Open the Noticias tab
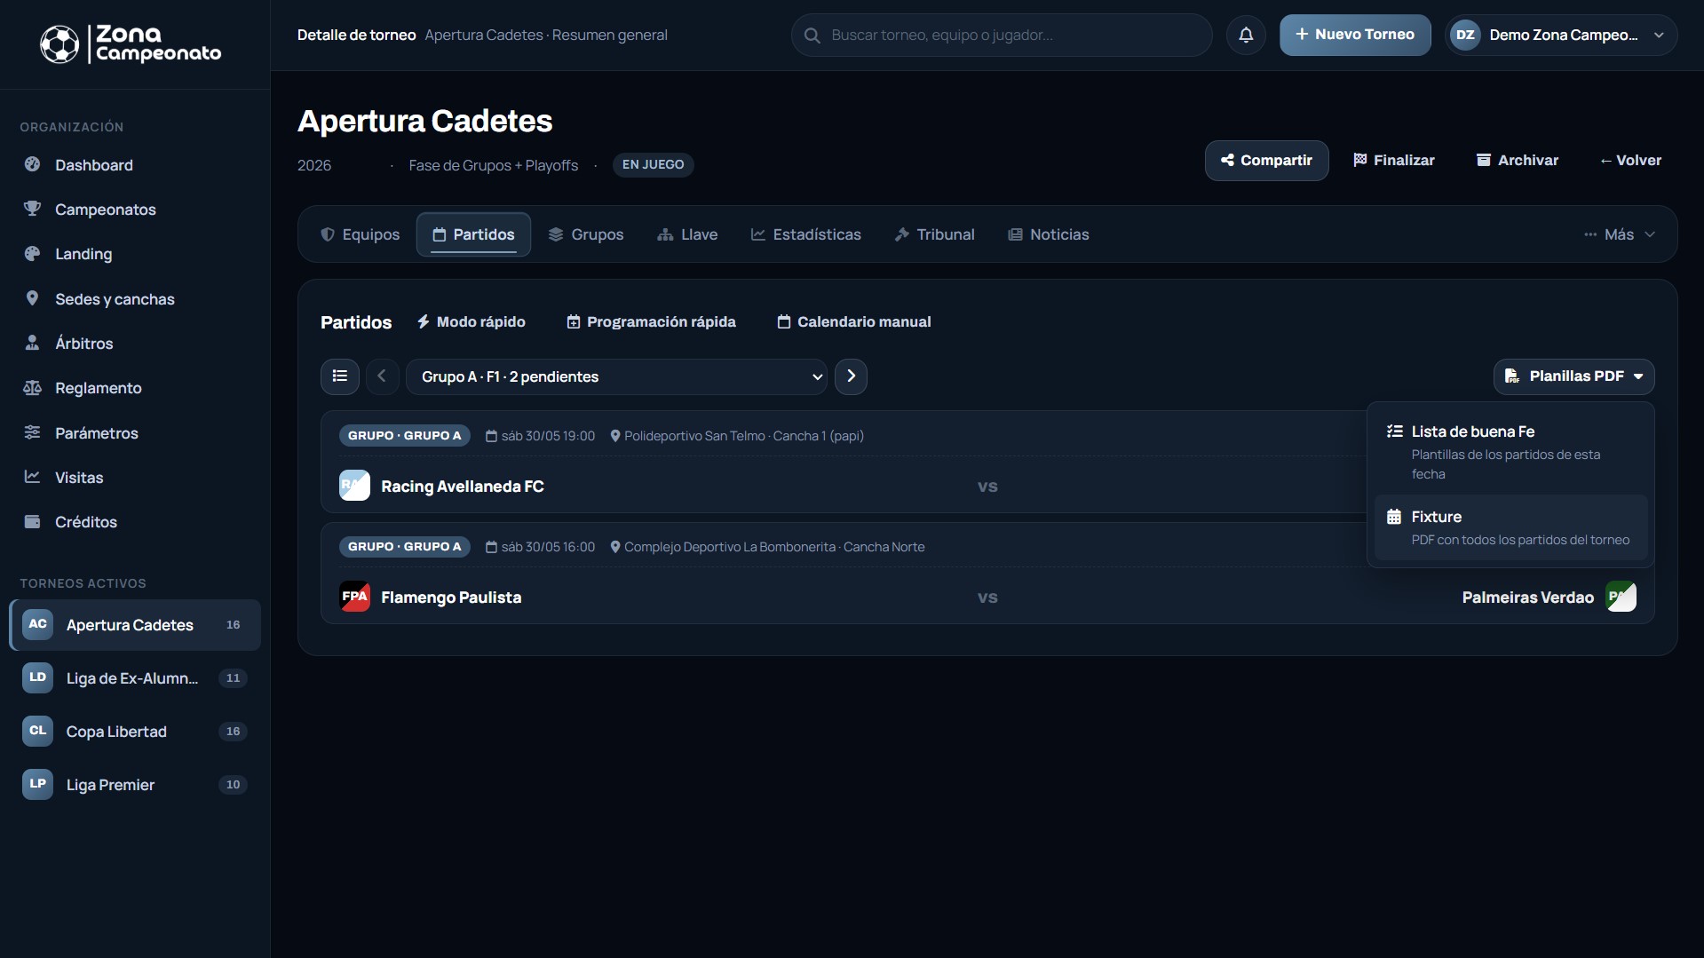Screen dimensions: 1704x958 [1049, 234]
